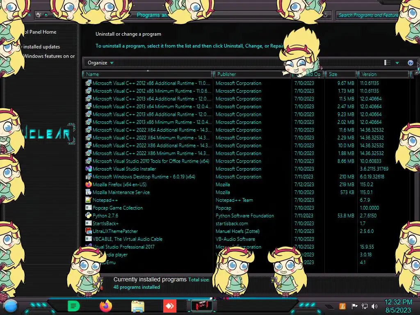Screen dimensions: 420x315
Task: Show hidden tray icons arrow
Action: pos(329,307)
